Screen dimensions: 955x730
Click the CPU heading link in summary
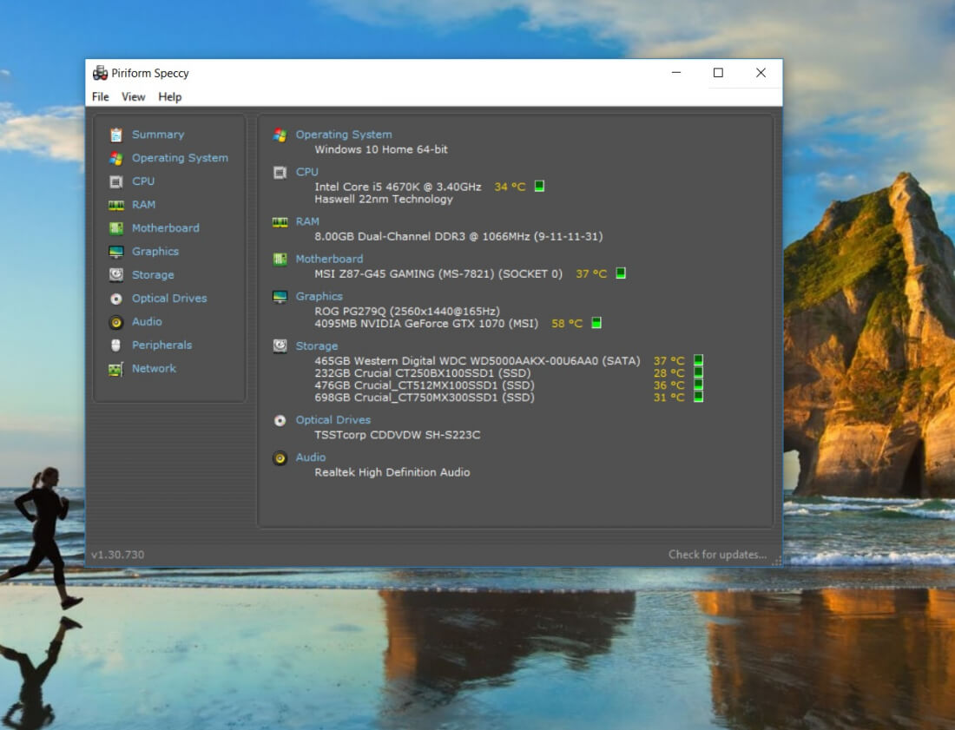point(307,173)
